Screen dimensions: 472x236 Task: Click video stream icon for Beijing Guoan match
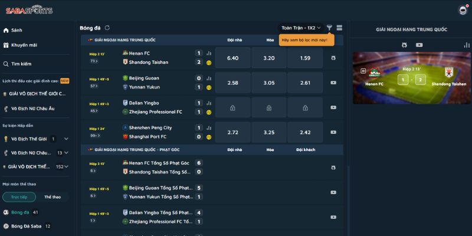[333, 83]
